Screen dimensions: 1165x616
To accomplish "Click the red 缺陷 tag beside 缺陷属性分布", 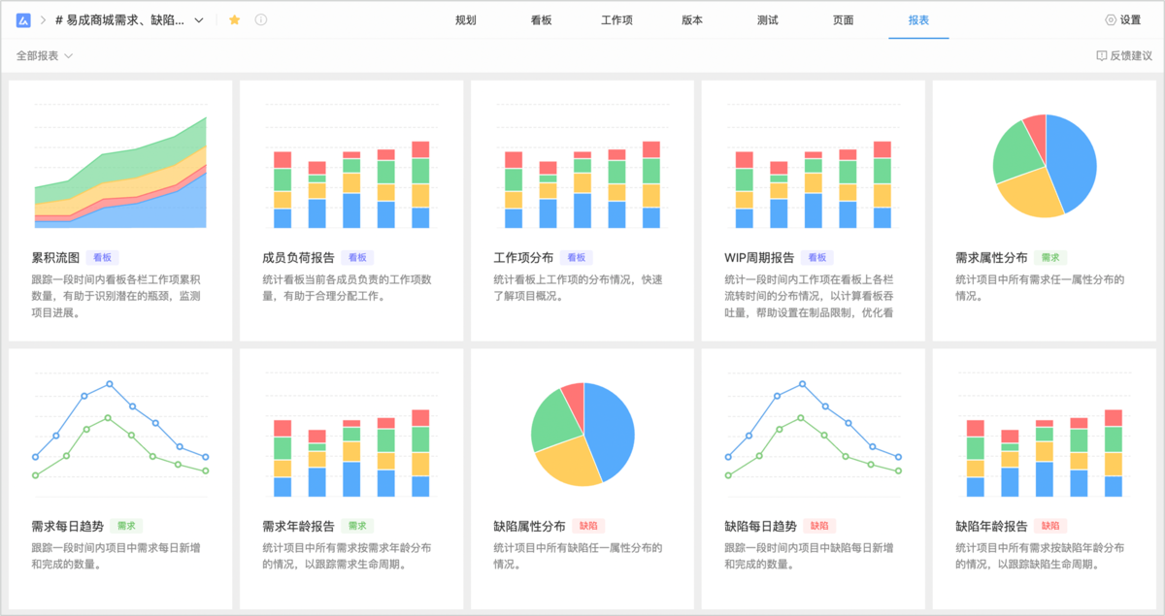I will (588, 526).
